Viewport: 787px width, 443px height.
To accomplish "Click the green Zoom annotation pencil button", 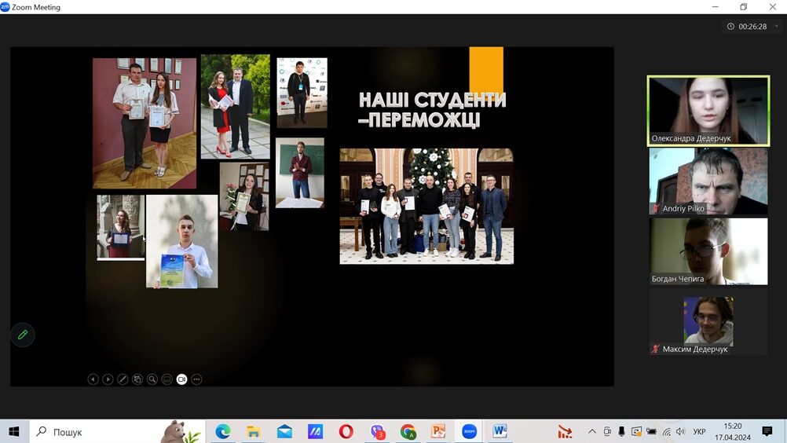I will coord(23,335).
